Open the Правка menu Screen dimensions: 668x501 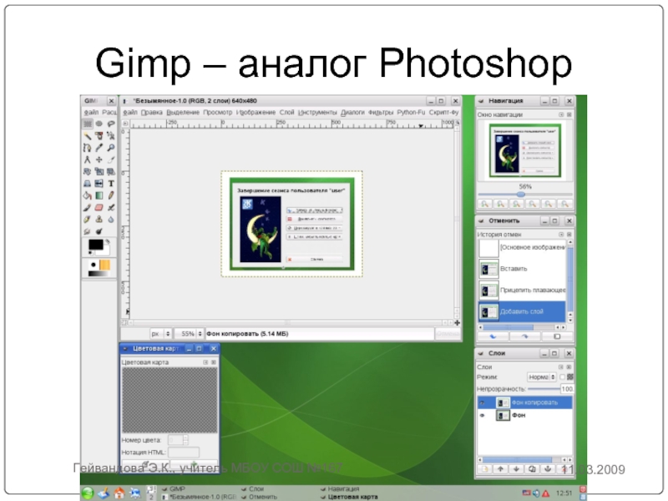coord(152,112)
